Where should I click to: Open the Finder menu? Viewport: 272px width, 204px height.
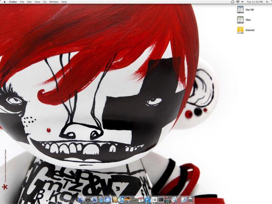click(13, 2)
